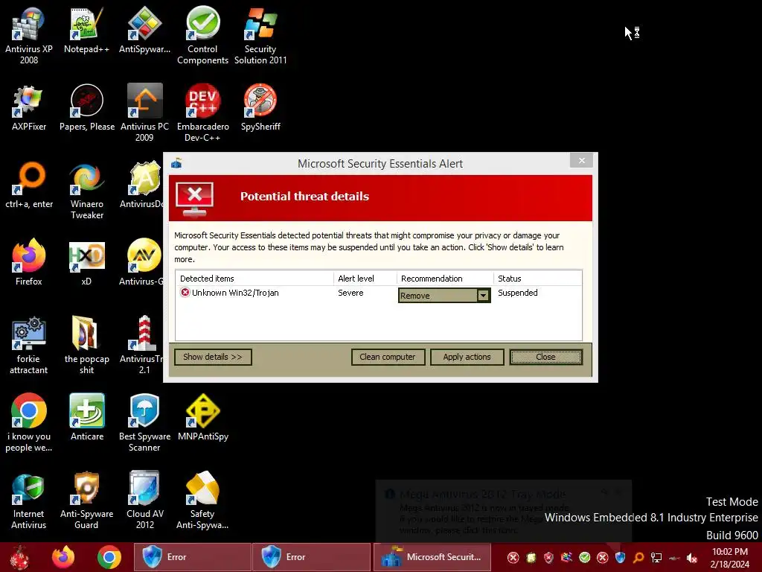The width and height of the screenshot is (762, 572).
Task: Click the Close button in the alert dialog
Action: coord(545,357)
